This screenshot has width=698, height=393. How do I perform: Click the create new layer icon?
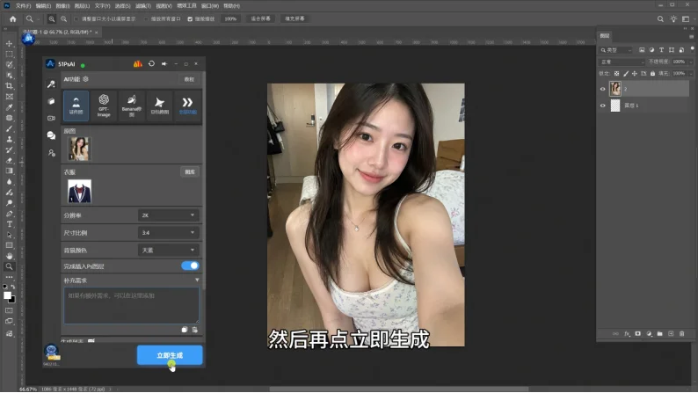pos(671,334)
